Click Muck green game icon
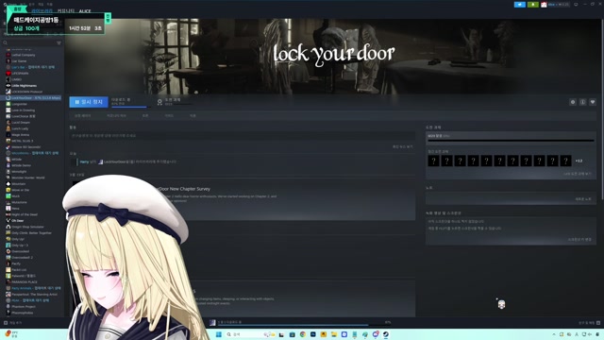This screenshot has height=340, width=604. pos(8,196)
